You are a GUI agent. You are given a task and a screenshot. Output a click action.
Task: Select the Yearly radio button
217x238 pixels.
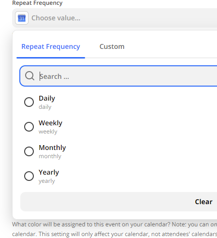29,176
